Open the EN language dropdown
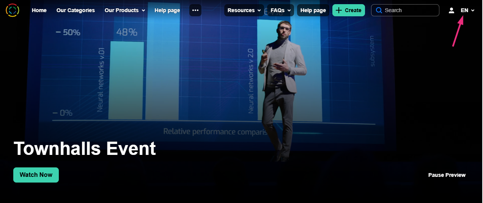 point(467,11)
